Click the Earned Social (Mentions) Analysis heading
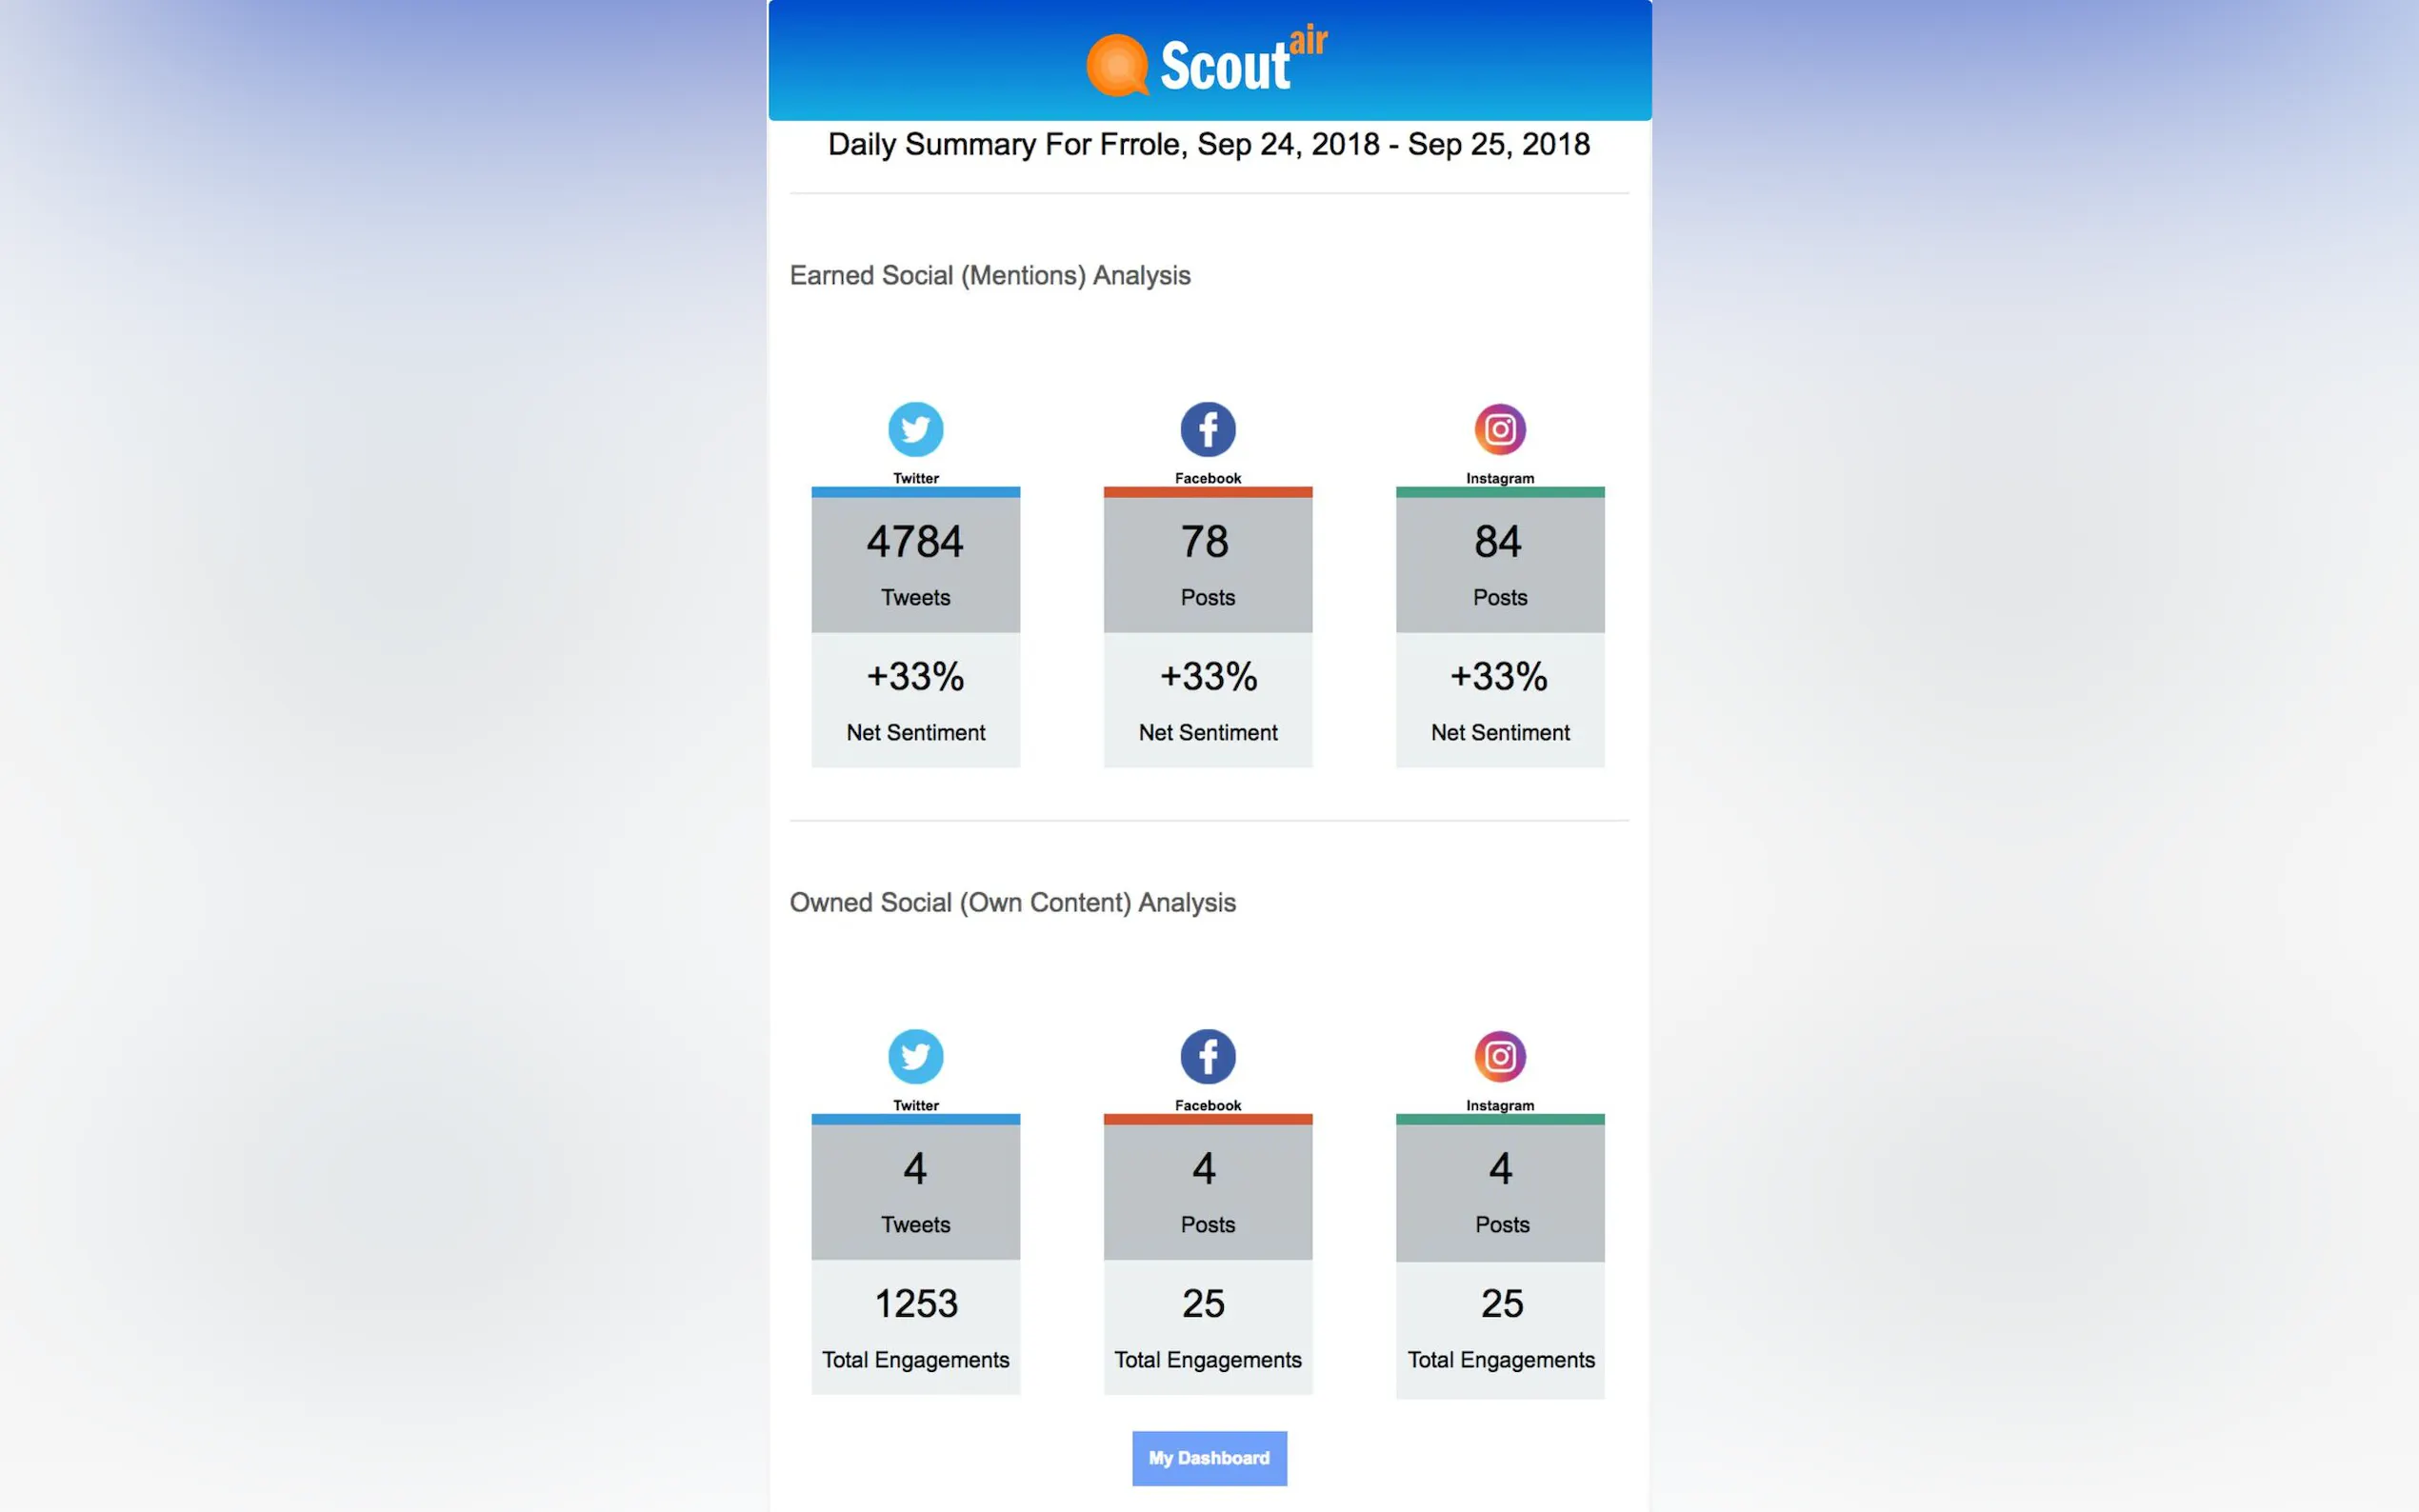Image resolution: width=2419 pixels, height=1512 pixels. pos(989,276)
